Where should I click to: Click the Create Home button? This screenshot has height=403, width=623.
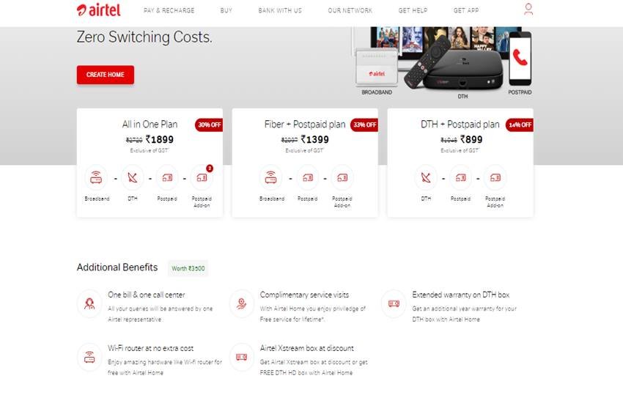point(106,75)
